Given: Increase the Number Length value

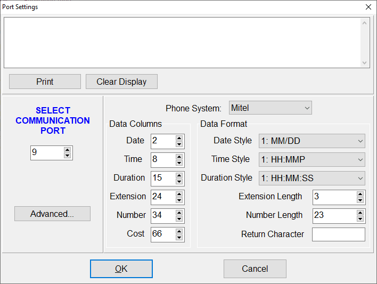Looking at the screenshot, I should pos(360,213).
